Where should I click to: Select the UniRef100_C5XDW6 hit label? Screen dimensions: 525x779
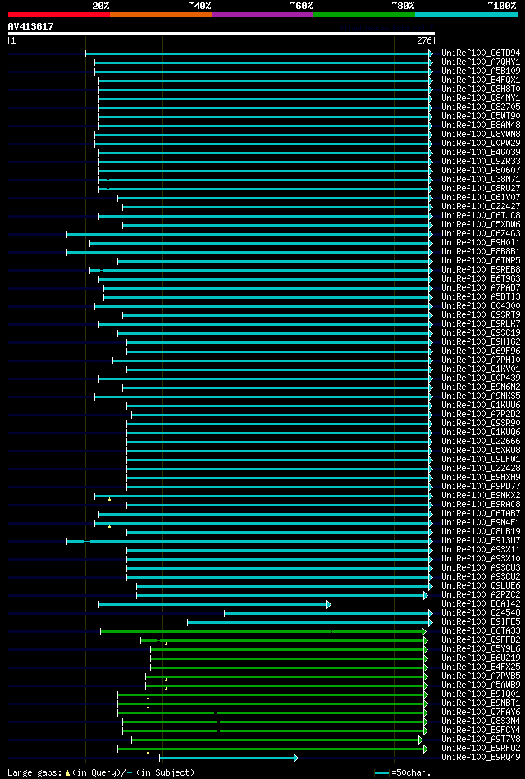[481, 225]
